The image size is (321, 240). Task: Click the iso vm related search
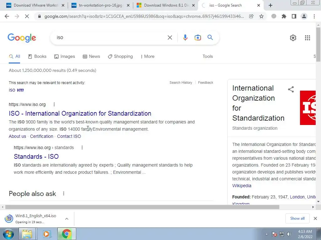click(16, 90)
